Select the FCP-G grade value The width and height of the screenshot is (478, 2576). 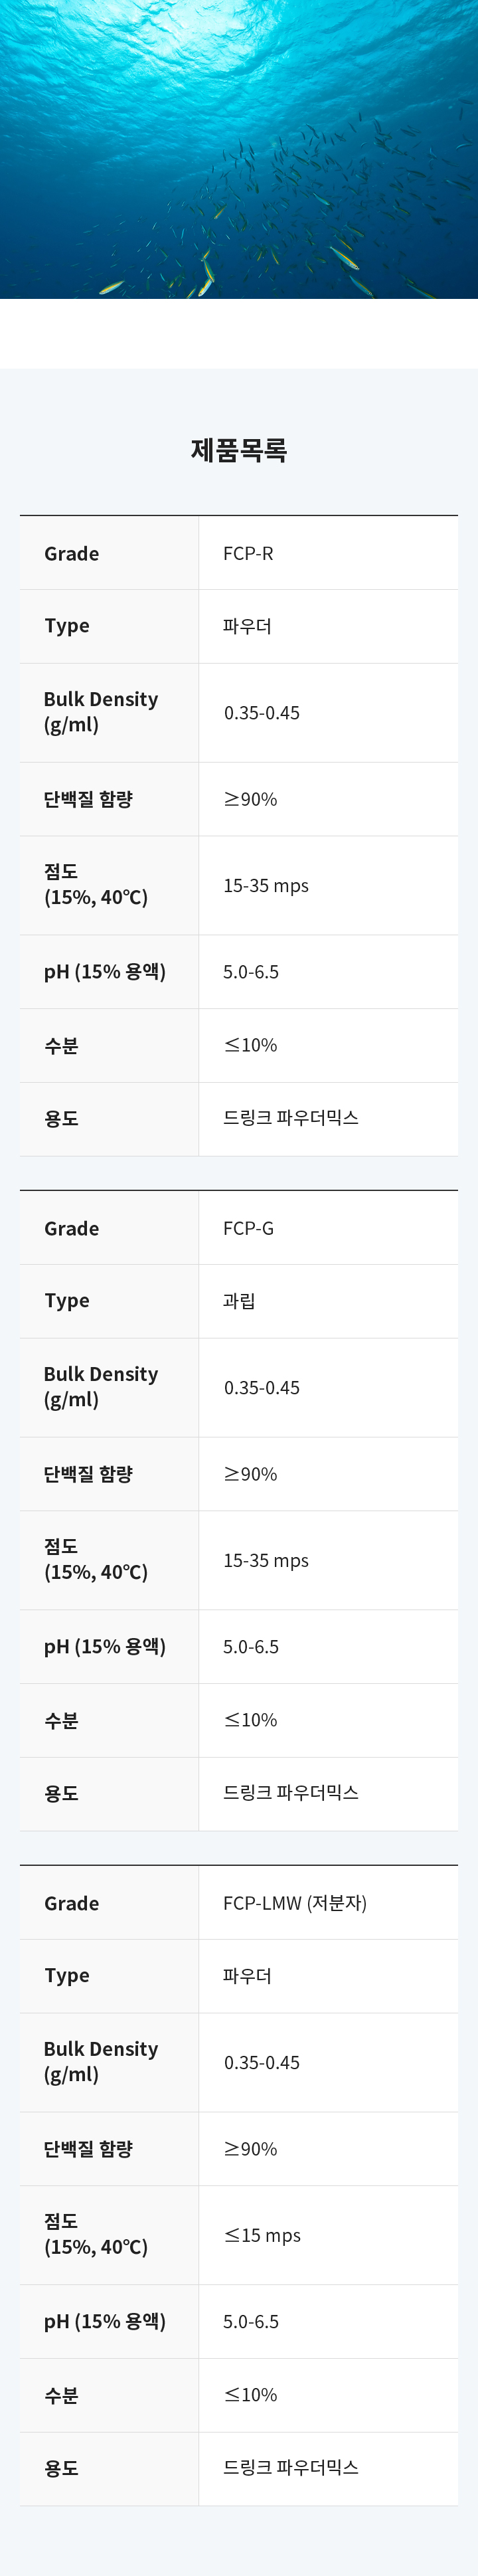248,1228
